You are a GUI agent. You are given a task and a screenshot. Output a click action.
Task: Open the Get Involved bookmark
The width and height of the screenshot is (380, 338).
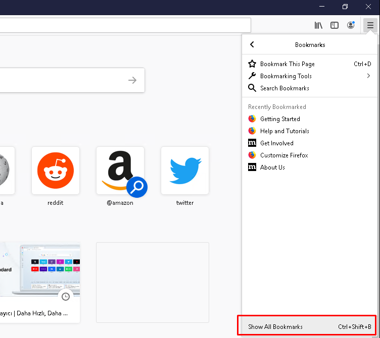(310, 143)
